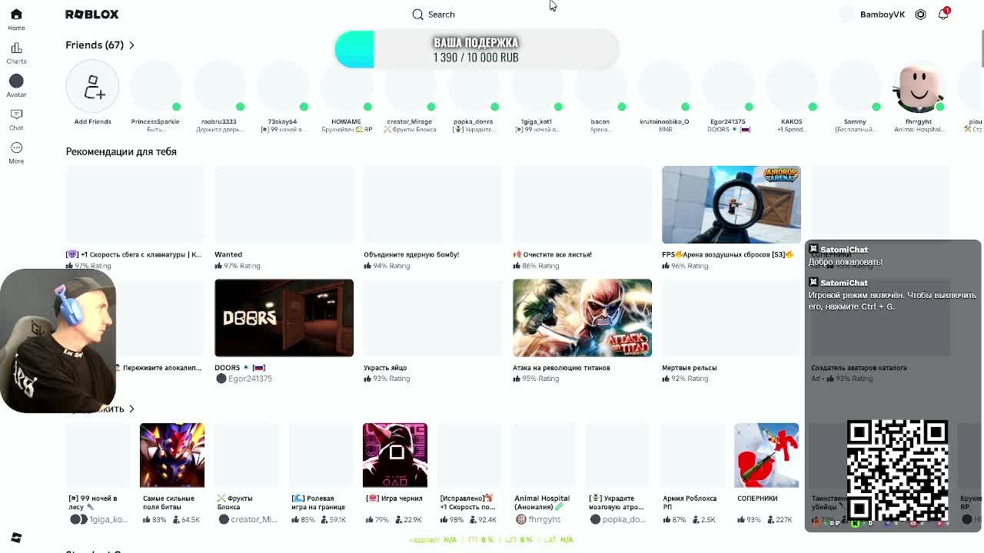
Task: Open the Robux balance icon
Action: 920,14
